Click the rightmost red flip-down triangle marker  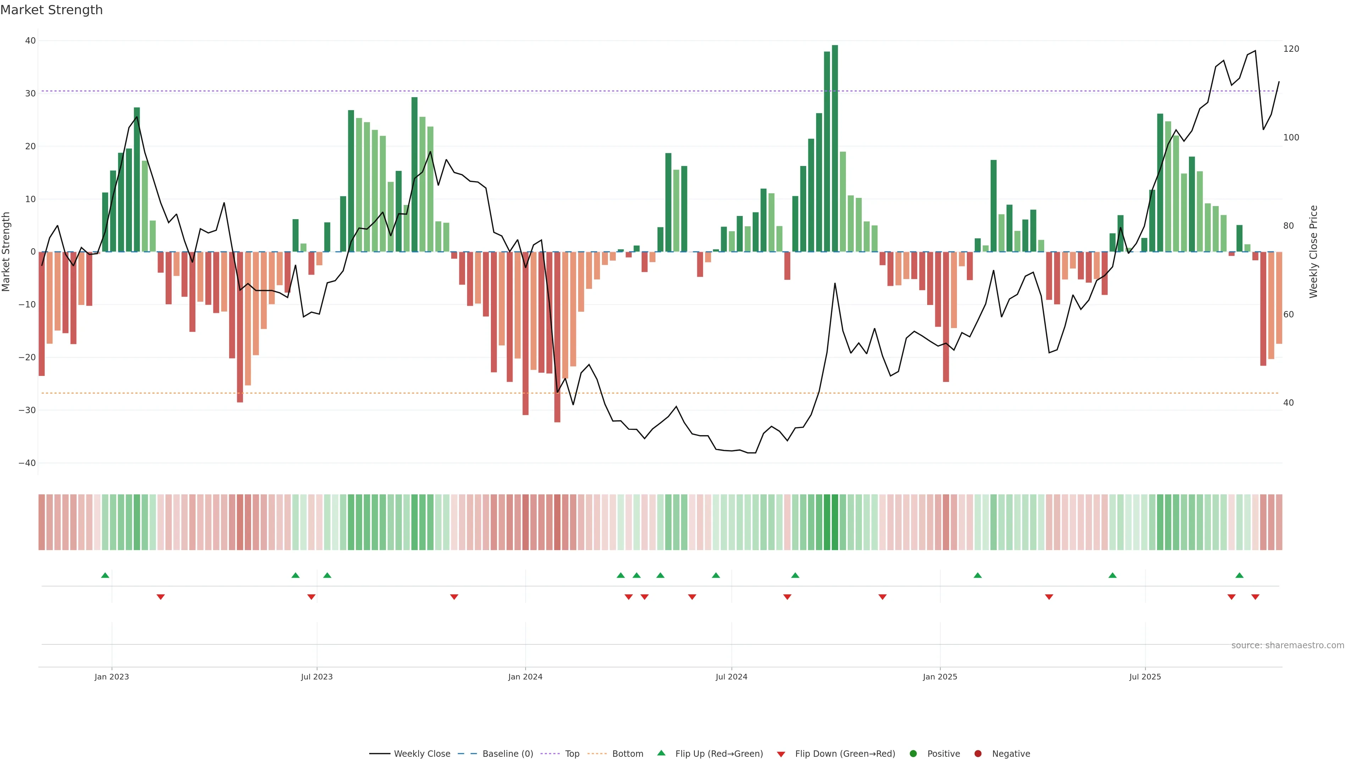click(x=1255, y=597)
